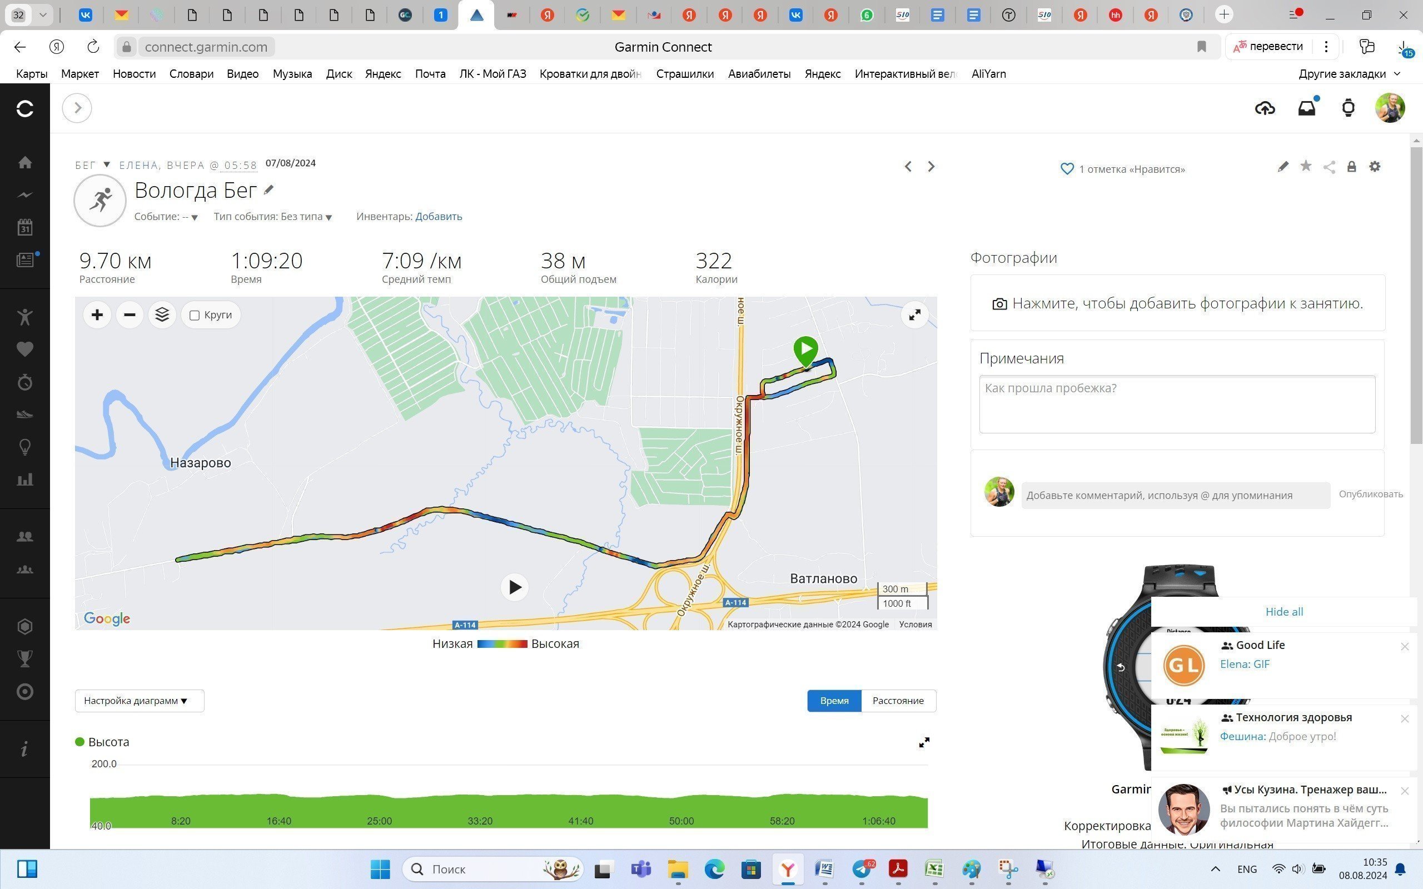Click the Добавить inventory link

click(x=439, y=216)
